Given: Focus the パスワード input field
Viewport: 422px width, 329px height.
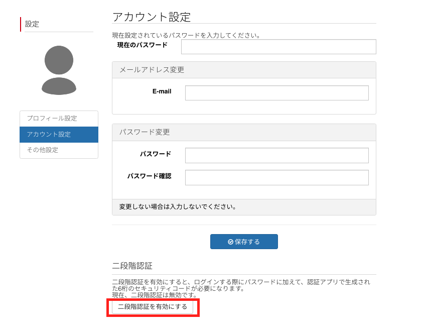Looking at the screenshot, I should click(x=276, y=156).
